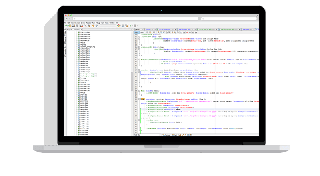Toggle fold marker at .heading line
The width and height of the screenshot is (320, 176).
coord(139,70)
